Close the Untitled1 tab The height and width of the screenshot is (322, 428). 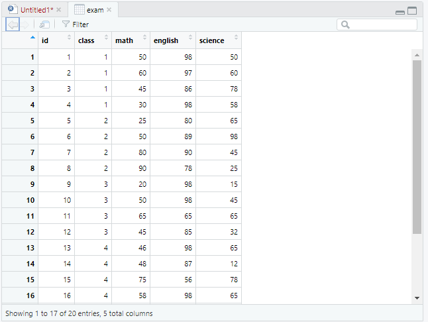[58, 10]
